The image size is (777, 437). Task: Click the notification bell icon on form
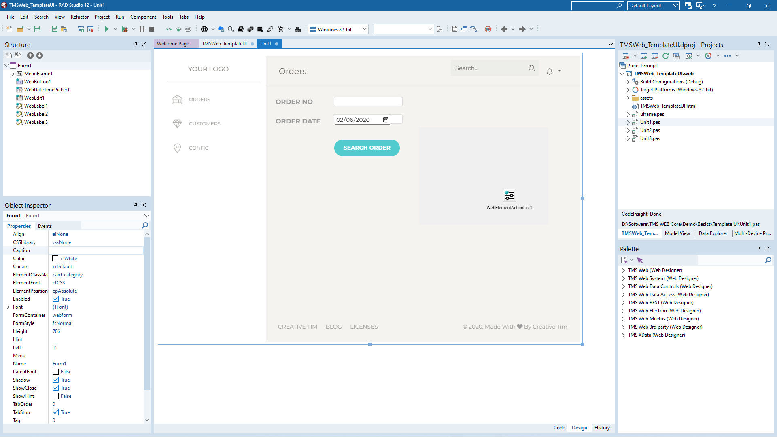550,72
